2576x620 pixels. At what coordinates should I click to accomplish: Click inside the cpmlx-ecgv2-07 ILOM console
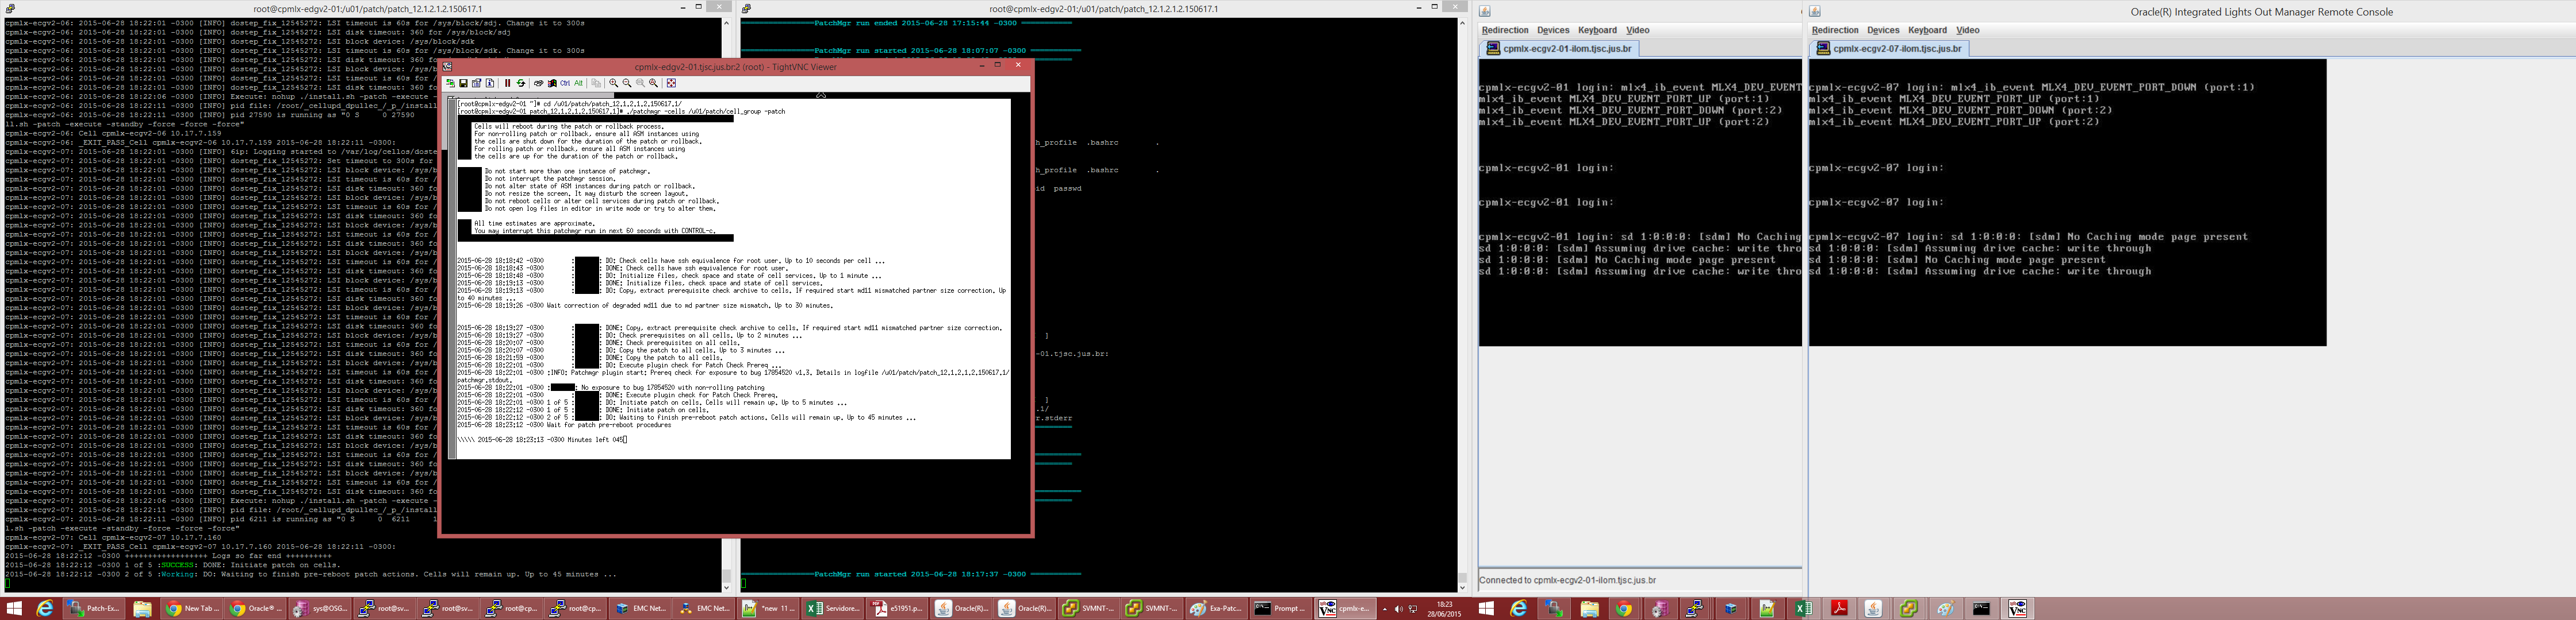pyautogui.click(x=2067, y=203)
